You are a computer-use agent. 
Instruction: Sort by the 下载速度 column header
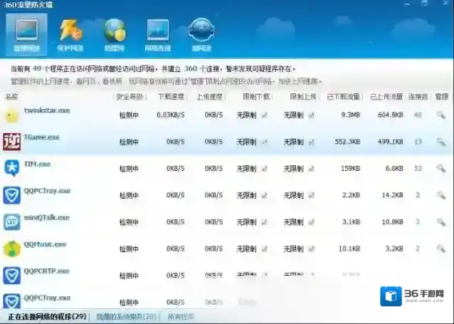171,97
